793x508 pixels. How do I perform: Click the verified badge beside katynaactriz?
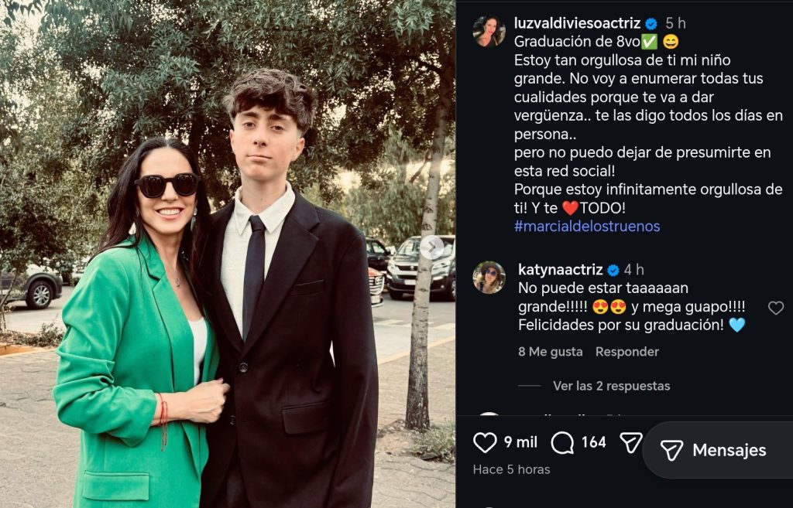pyautogui.click(x=613, y=270)
